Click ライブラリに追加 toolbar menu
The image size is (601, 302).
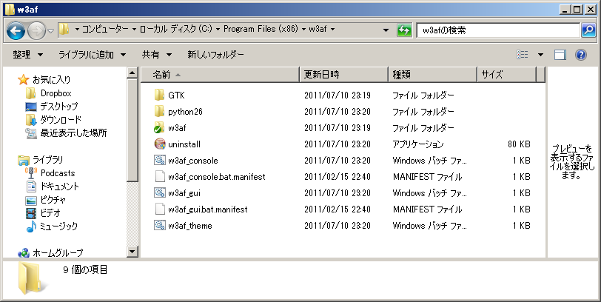pos(92,55)
